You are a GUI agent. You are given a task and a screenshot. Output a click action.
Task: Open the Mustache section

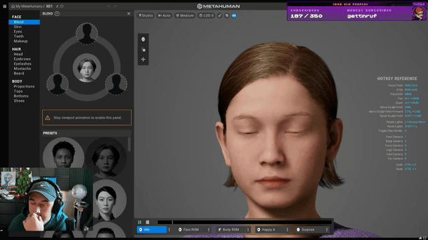22,69
